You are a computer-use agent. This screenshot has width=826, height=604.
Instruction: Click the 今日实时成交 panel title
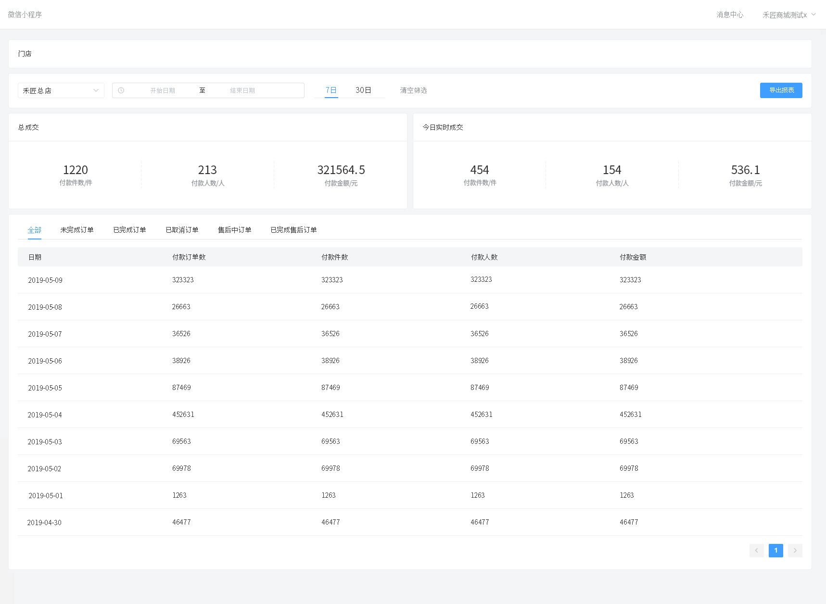coord(443,127)
